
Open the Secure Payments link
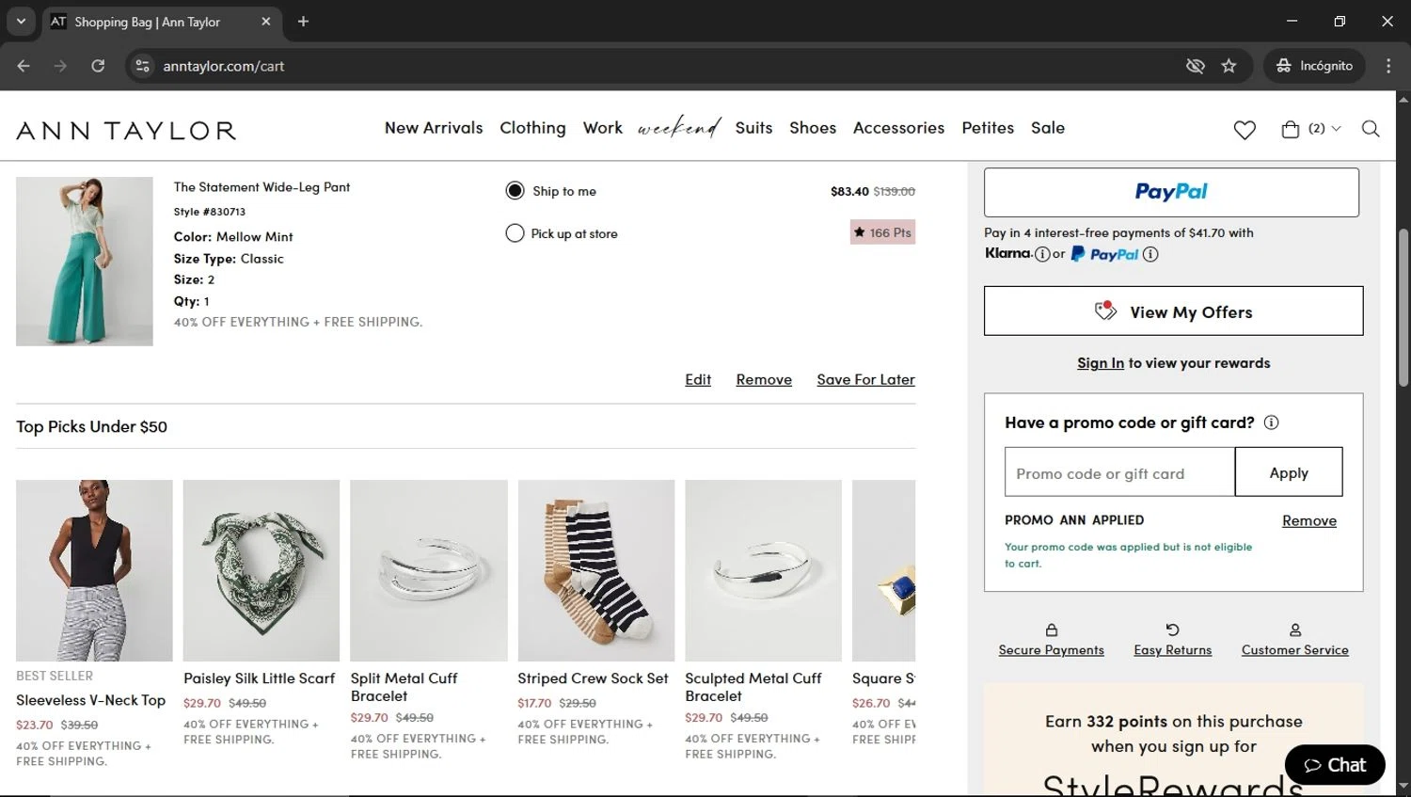click(1052, 650)
